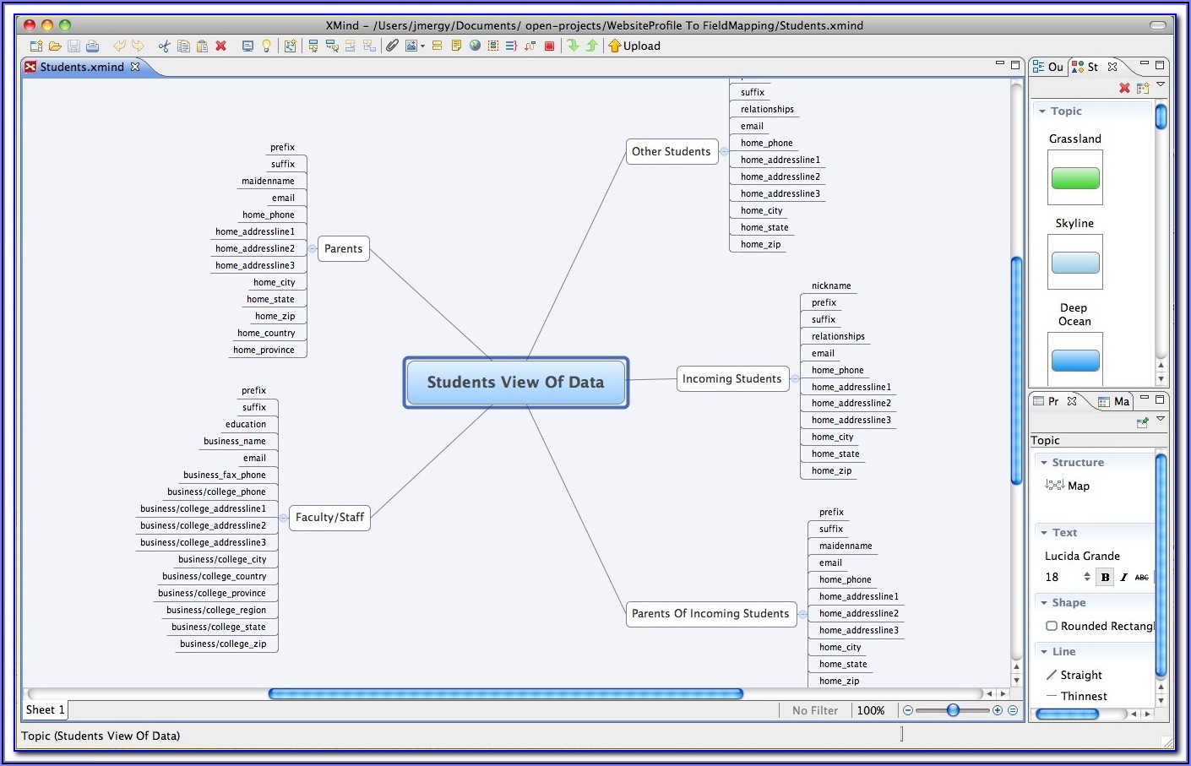Click the scissors Cut icon in toolbar
Screen dimensions: 1191x766
(x=164, y=46)
